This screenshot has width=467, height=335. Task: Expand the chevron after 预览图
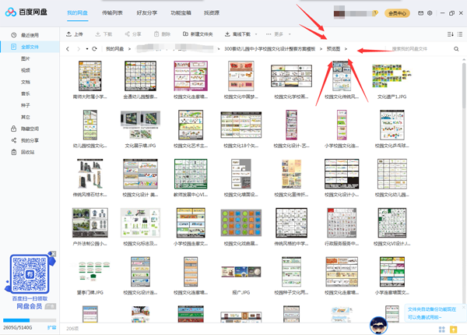[x=346, y=49]
